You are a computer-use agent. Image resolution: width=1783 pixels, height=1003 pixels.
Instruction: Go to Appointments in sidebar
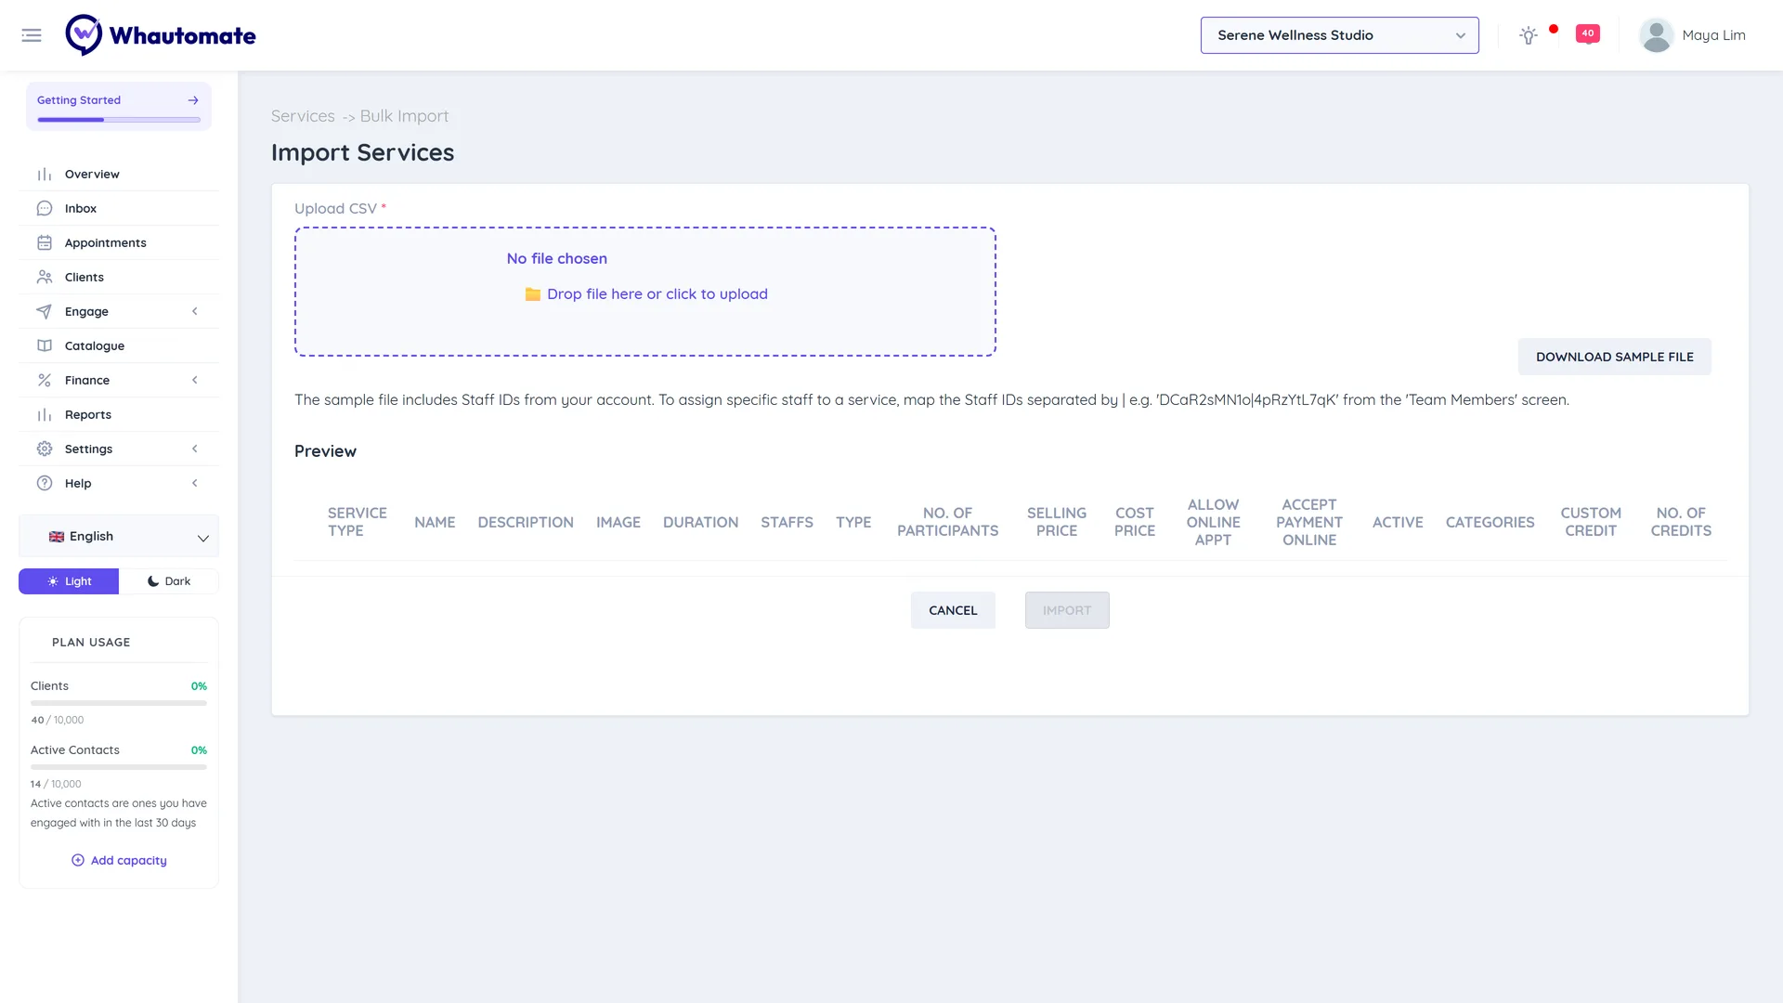click(x=119, y=243)
